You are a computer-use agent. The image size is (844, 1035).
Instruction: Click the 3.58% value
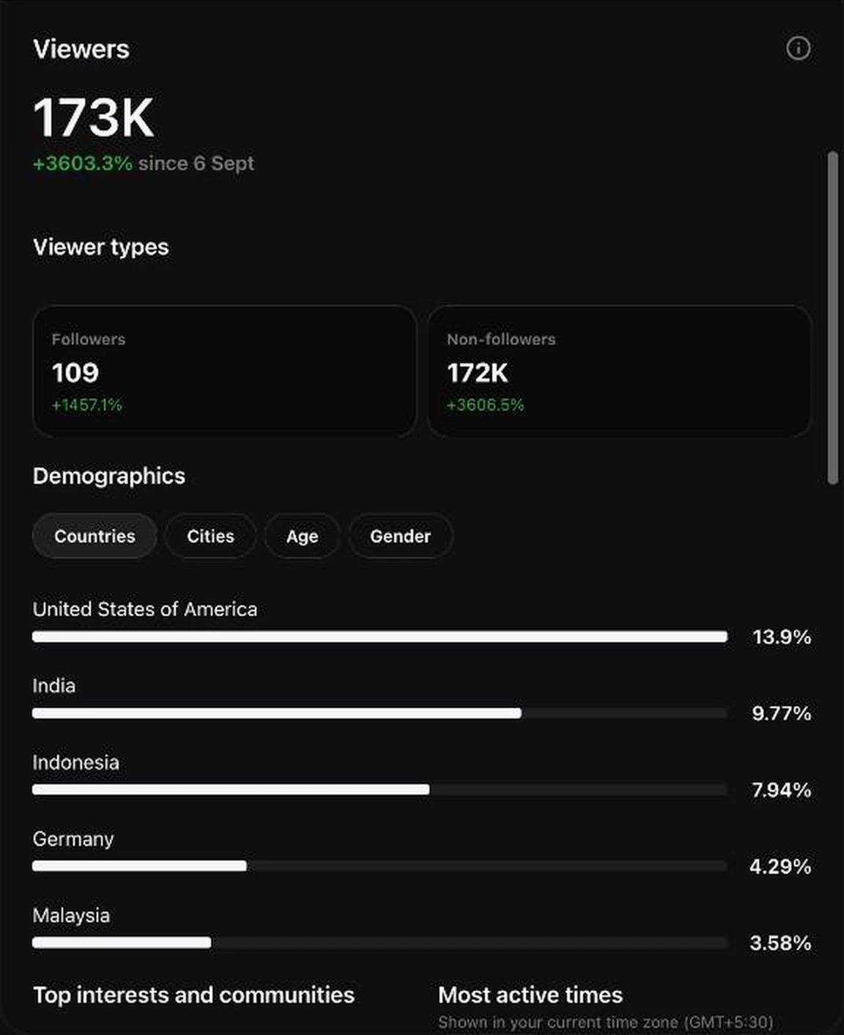tap(780, 943)
